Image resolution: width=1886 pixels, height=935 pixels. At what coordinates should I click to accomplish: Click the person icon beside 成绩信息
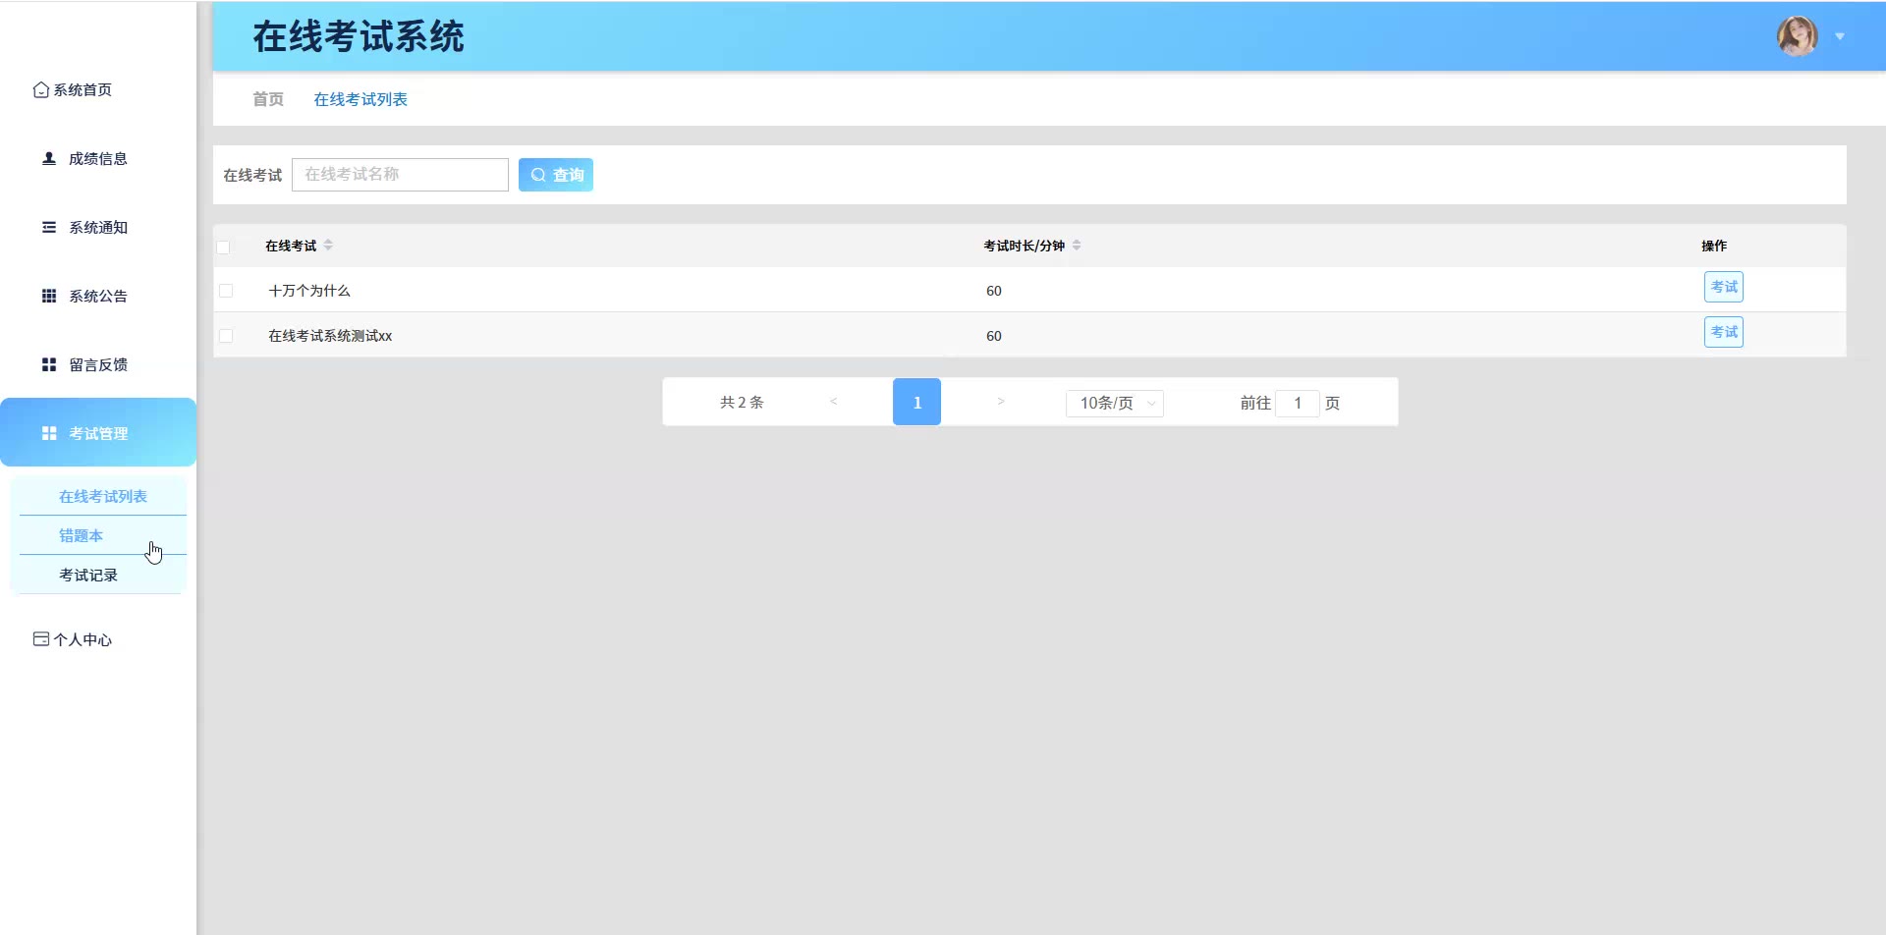point(48,158)
